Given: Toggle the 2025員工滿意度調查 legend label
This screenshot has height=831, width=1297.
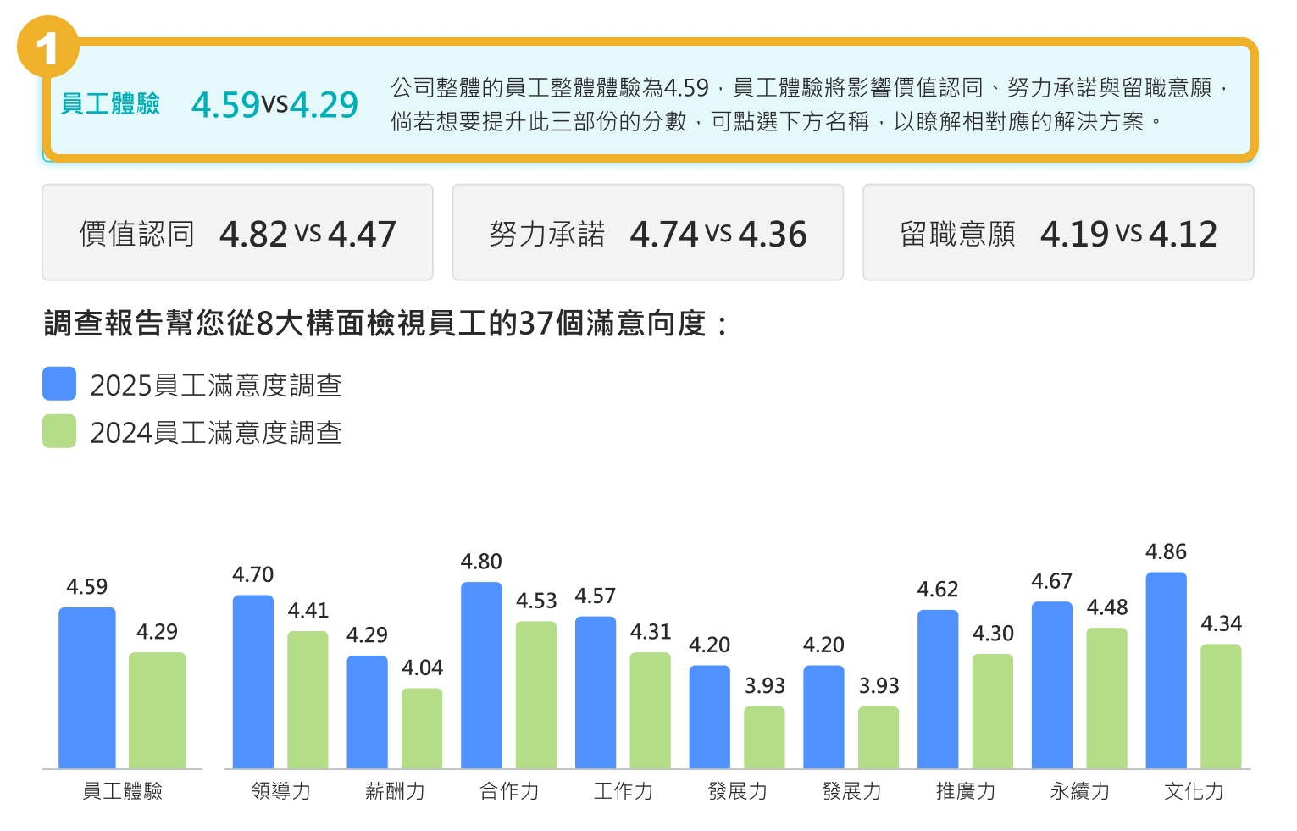Looking at the screenshot, I should click(x=216, y=385).
